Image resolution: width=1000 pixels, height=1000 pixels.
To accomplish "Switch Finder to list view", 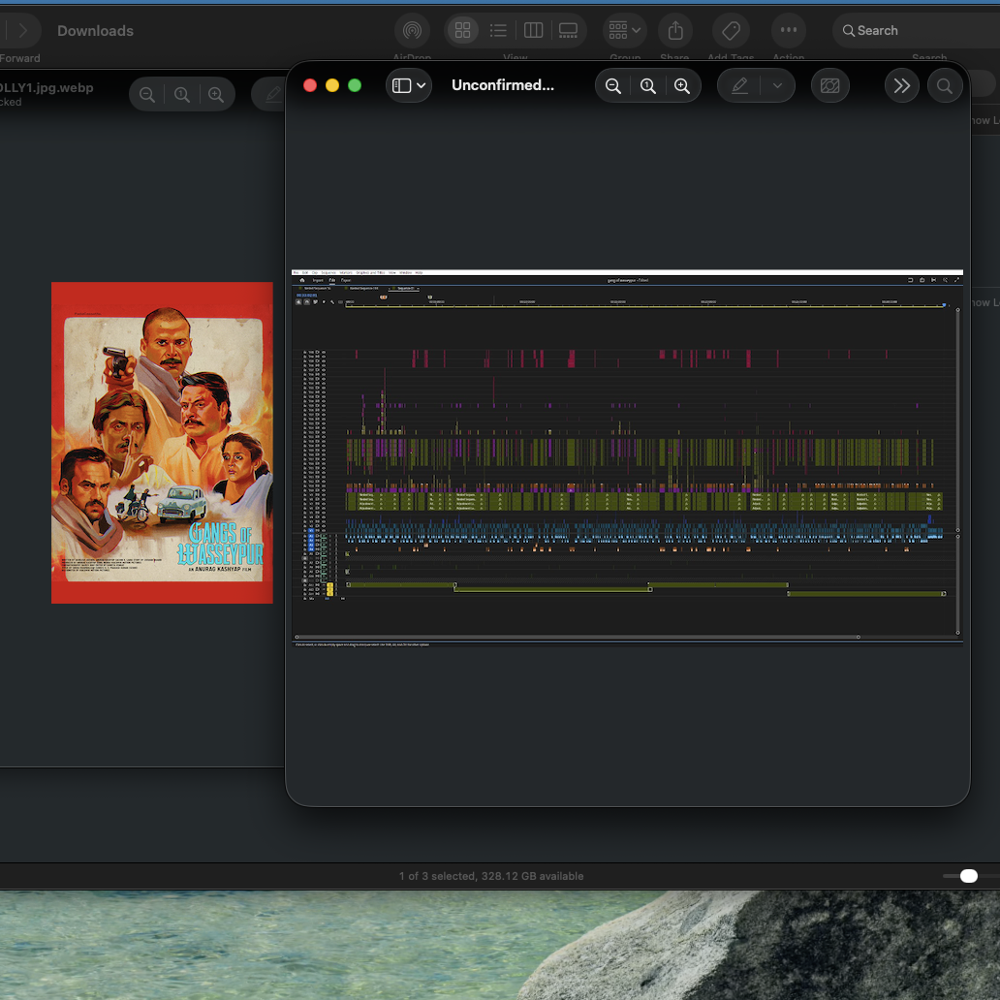I will [498, 31].
